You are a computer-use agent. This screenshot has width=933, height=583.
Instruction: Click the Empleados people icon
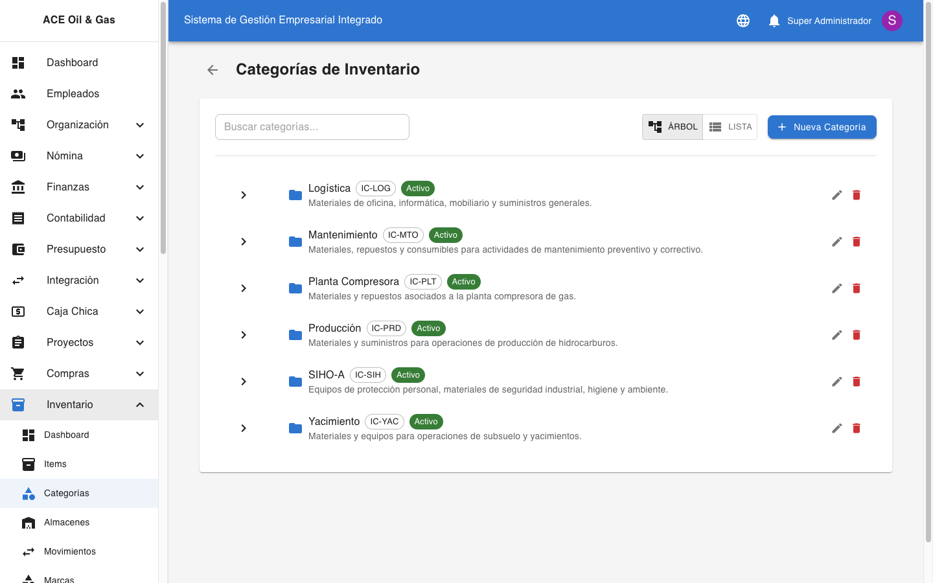pos(18,93)
